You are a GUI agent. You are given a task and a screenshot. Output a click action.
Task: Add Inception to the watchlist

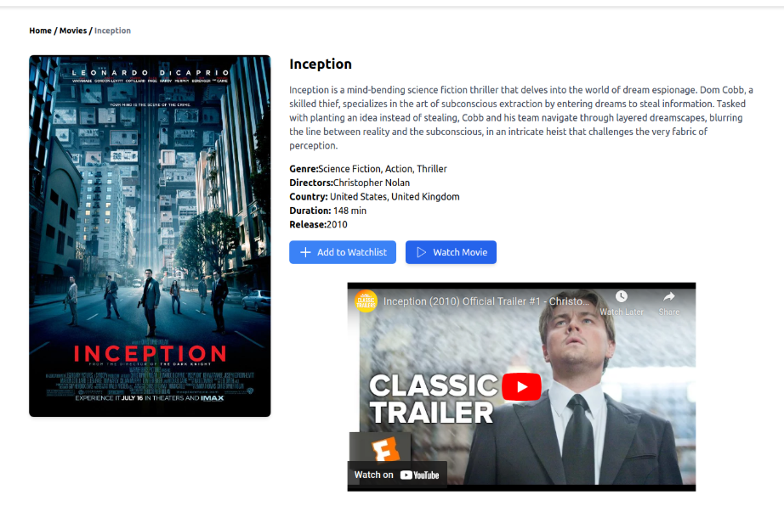343,252
